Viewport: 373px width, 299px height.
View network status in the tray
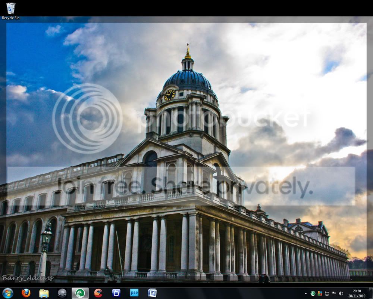pyautogui.click(x=327, y=293)
